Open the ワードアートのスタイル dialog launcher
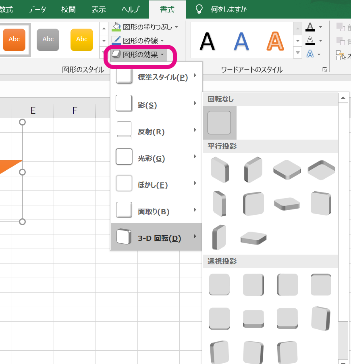351x364 pixels. tap(325, 69)
